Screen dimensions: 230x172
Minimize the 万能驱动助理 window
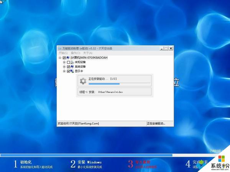[x=162, y=48]
